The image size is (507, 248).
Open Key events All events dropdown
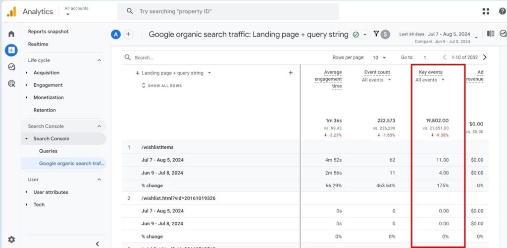(430, 80)
